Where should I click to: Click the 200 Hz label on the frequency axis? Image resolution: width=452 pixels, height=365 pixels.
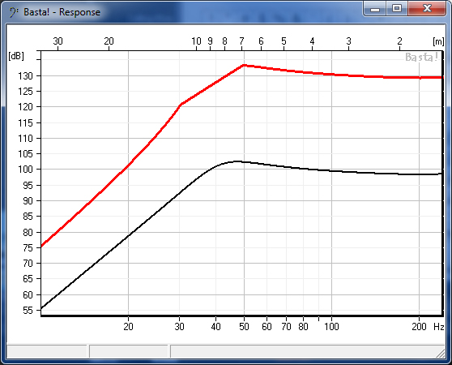tap(419, 327)
